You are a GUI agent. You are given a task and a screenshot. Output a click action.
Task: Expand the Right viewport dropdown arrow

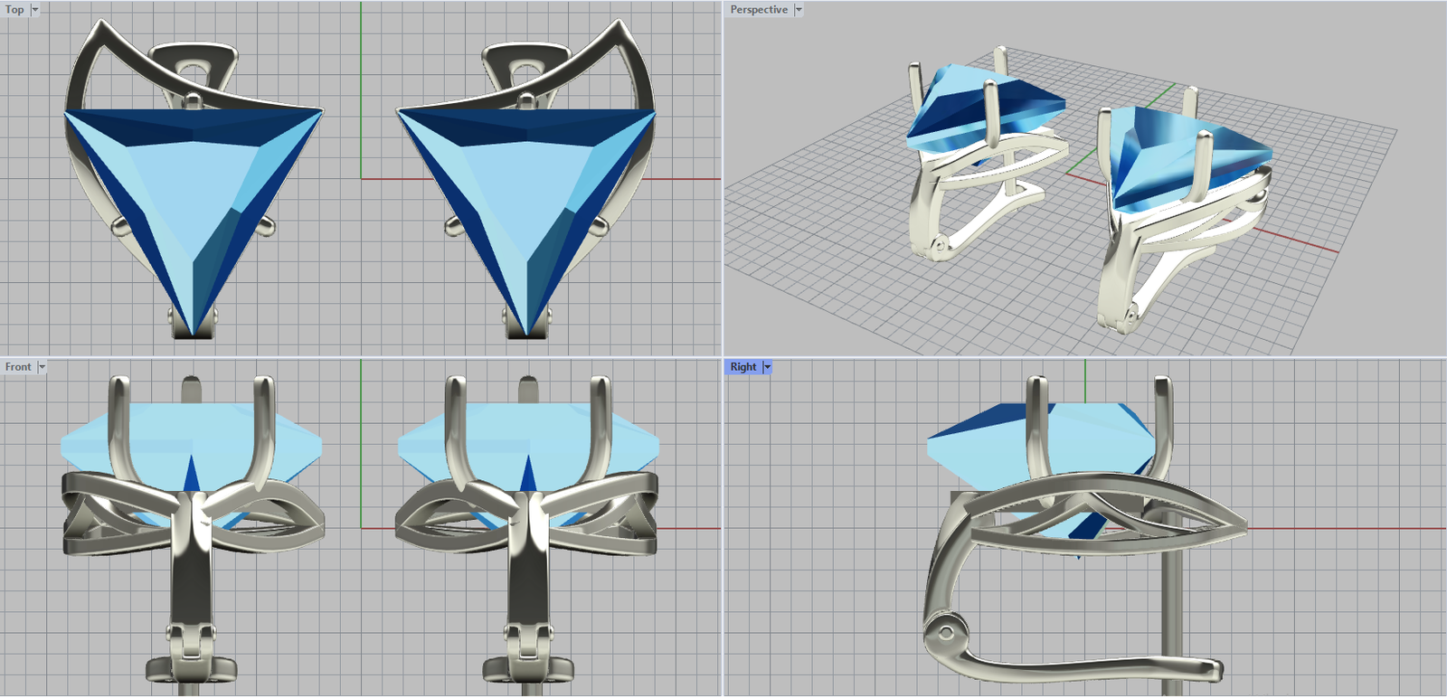point(767,367)
